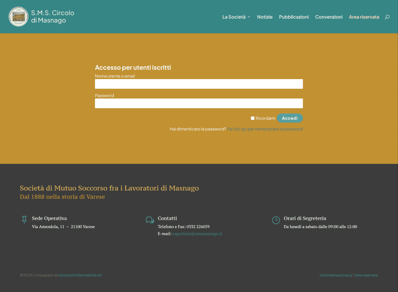Select Convenzioni from the navigation
The height and width of the screenshot is (292, 398).
[329, 17]
